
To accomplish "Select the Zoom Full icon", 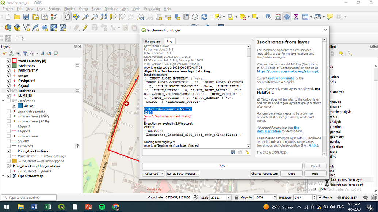I will 103,16.
